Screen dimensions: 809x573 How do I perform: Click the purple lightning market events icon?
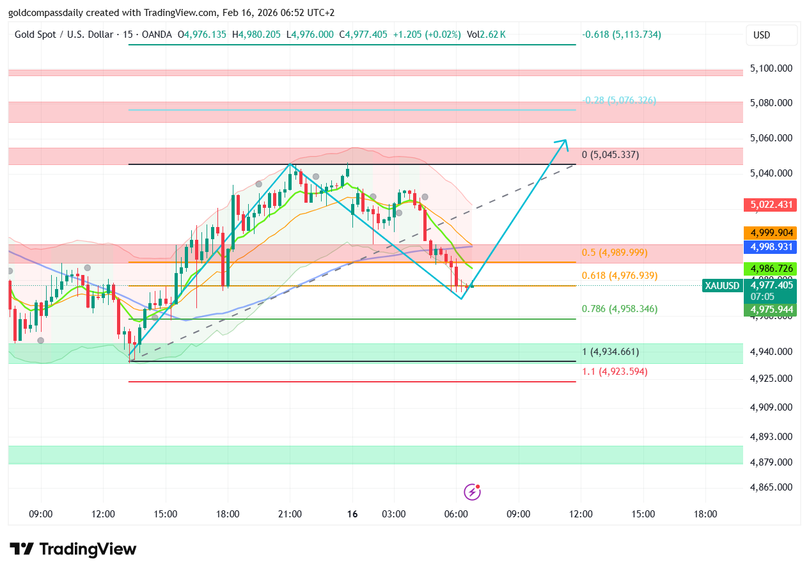tap(471, 492)
